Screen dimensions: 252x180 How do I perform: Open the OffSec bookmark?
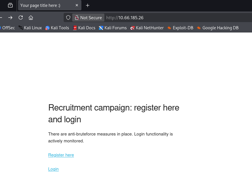point(7,28)
